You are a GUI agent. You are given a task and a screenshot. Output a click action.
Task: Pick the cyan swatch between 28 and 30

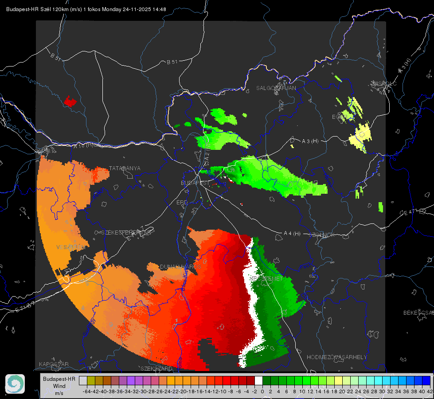tap(379, 381)
